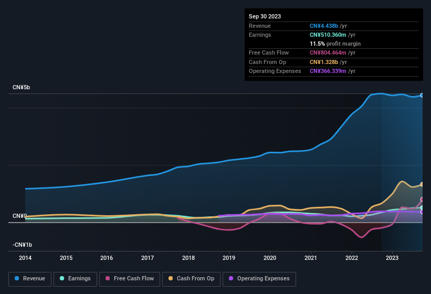The width and height of the screenshot is (431, 294).
Task: Click the 2023 x-axis label
Action: point(392,258)
